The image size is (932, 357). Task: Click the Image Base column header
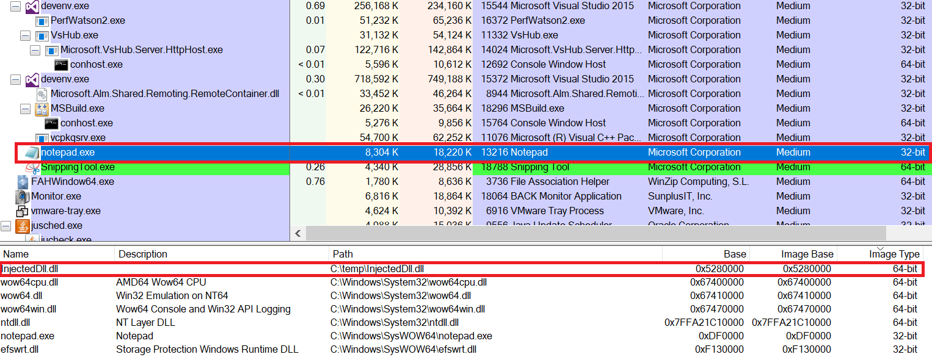click(807, 254)
